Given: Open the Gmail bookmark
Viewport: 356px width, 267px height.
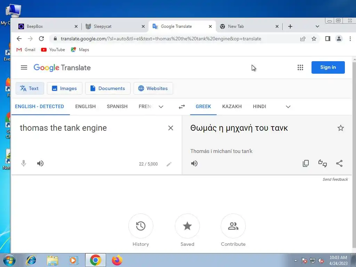Looking at the screenshot, I should tap(26, 49).
